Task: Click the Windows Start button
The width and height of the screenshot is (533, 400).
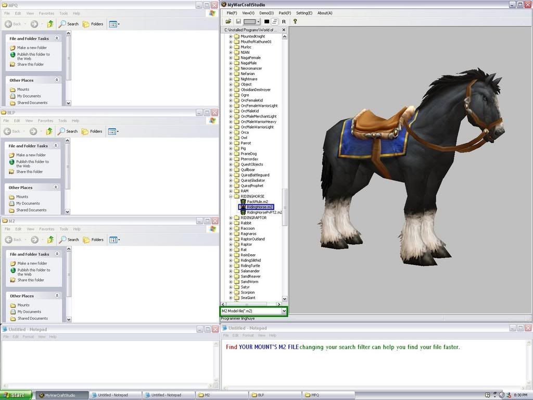Action: [16, 395]
